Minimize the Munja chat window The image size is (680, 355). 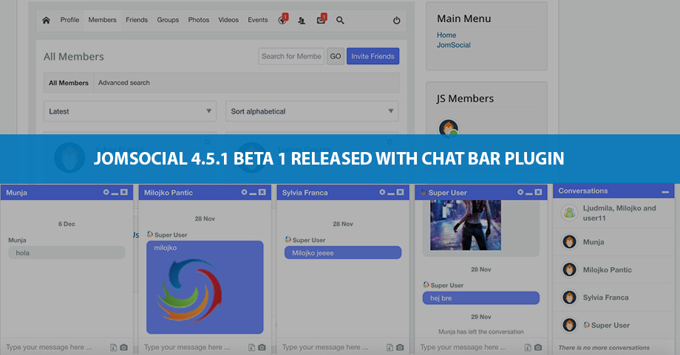115,193
